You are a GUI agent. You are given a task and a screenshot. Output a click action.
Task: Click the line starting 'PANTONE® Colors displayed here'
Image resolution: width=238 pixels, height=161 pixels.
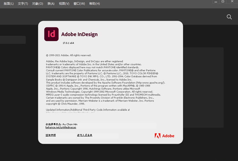point(93,67)
